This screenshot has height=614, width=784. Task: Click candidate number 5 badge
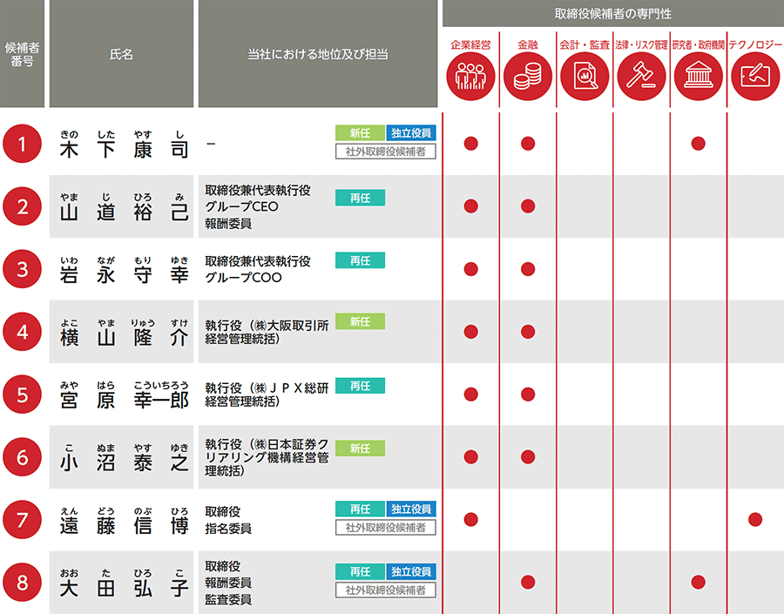[x=22, y=395]
